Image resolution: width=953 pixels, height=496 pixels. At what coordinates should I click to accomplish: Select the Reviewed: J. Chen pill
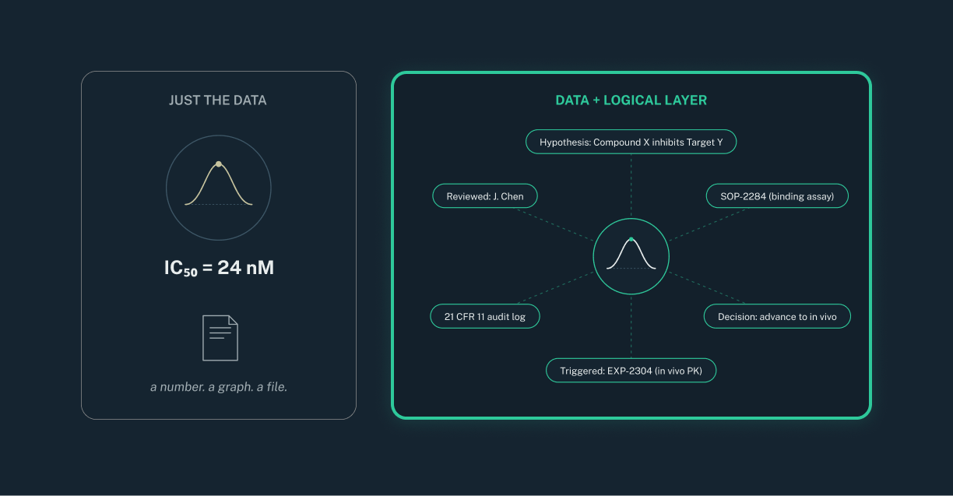(485, 196)
